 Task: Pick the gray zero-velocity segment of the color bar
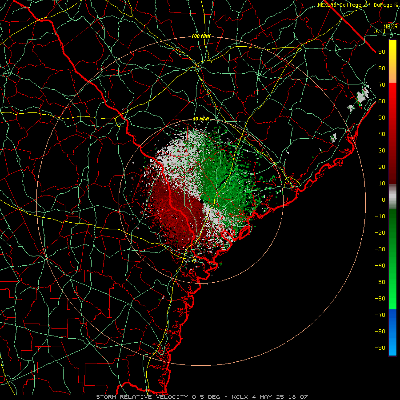pyautogui.click(x=392, y=197)
